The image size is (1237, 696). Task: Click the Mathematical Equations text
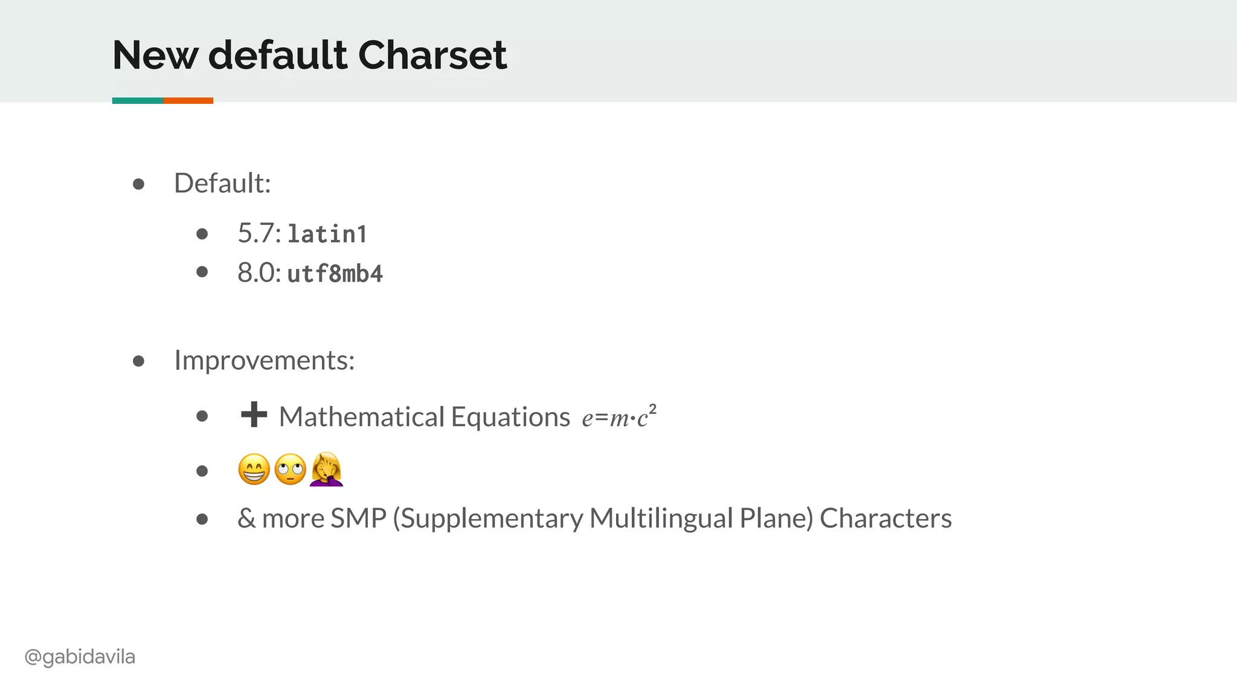pyautogui.click(x=424, y=417)
